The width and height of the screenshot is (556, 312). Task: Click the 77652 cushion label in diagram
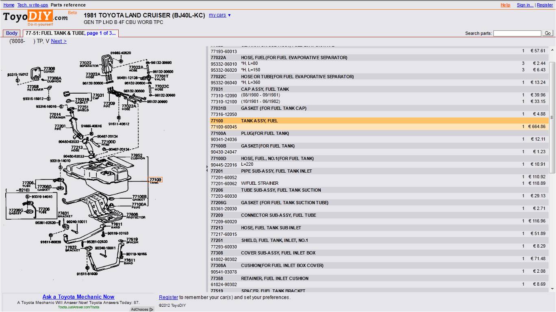[137, 156]
